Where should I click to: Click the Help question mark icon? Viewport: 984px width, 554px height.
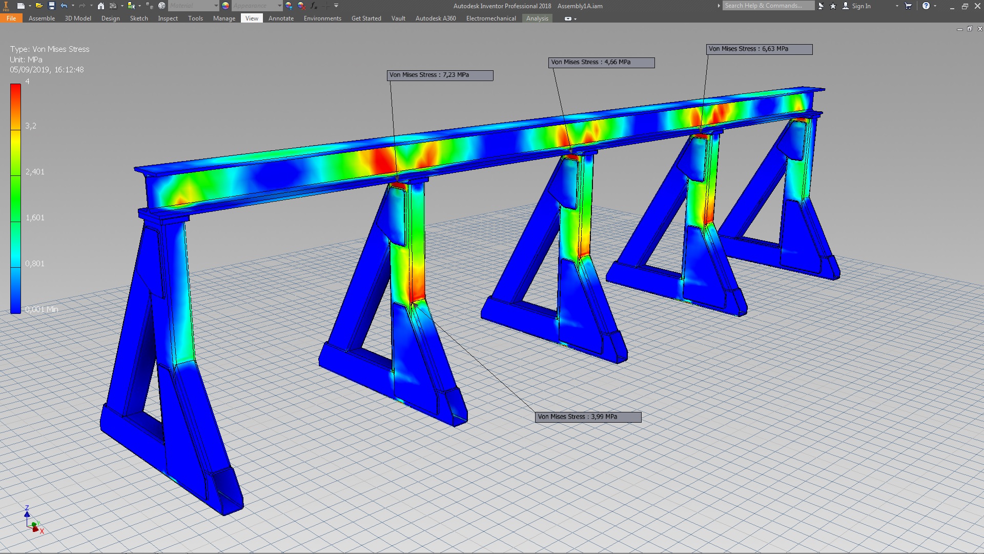click(x=926, y=6)
